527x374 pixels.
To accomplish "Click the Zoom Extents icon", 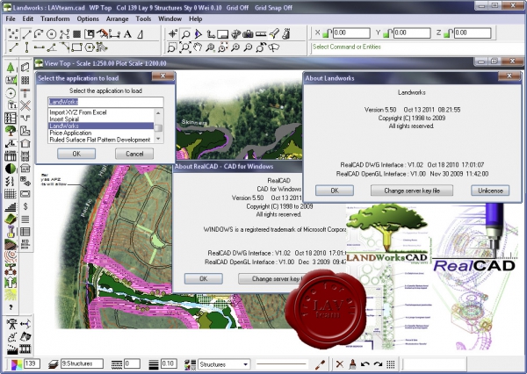I will [x=185, y=47].
